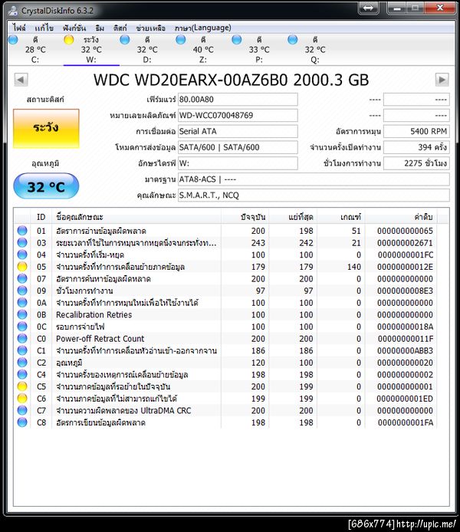The height and width of the screenshot is (532, 460).
Task: Click the interface field Serial ATA
Action: (238, 132)
